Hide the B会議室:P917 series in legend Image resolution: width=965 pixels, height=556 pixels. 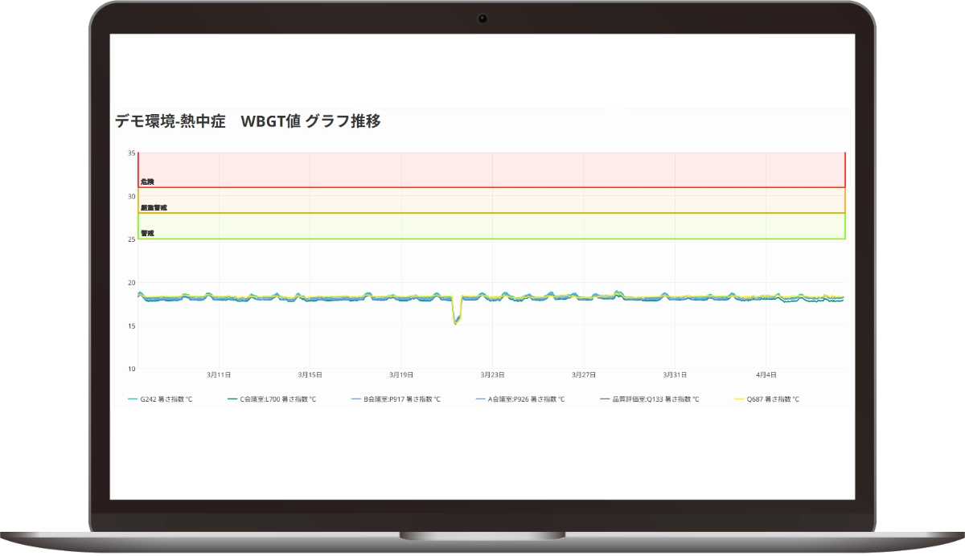pos(401,399)
